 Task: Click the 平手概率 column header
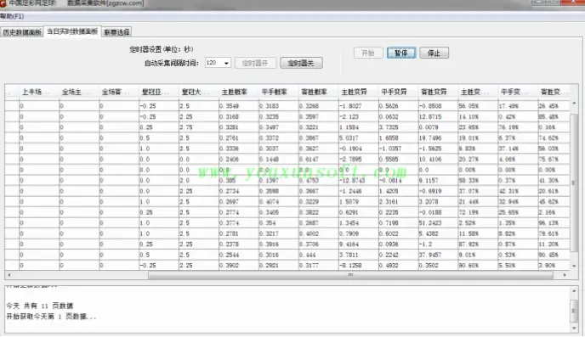278,92
